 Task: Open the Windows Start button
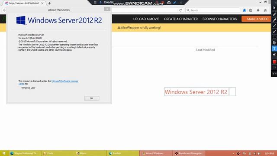point(4,153)
